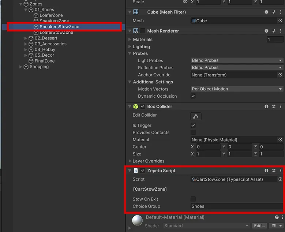Open help for Box Collider
The image size is (285, 232).
266,106
